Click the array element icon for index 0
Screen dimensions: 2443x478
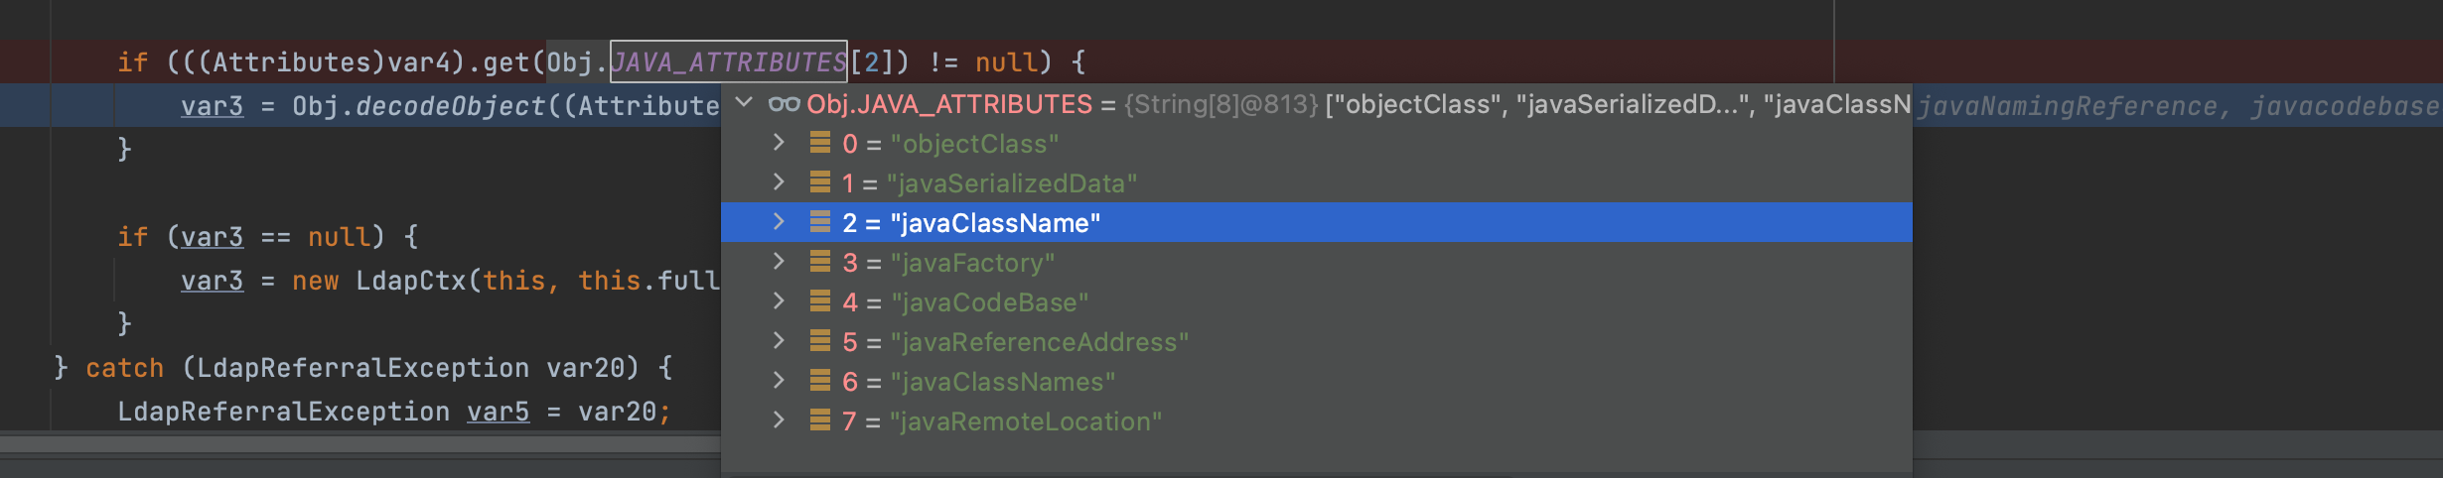(819, 143)
